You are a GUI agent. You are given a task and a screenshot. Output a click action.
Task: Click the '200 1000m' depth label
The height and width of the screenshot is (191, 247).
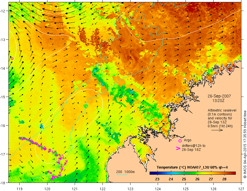point(125,172)
